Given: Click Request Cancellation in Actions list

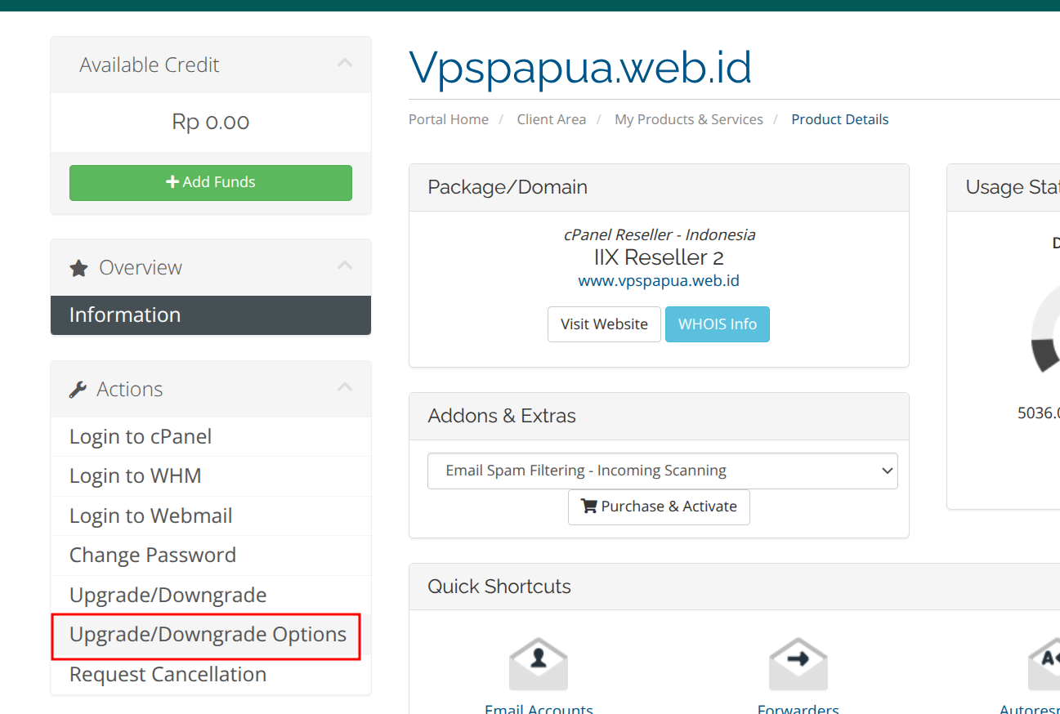Looking at the screenshot, I should 168,675.
